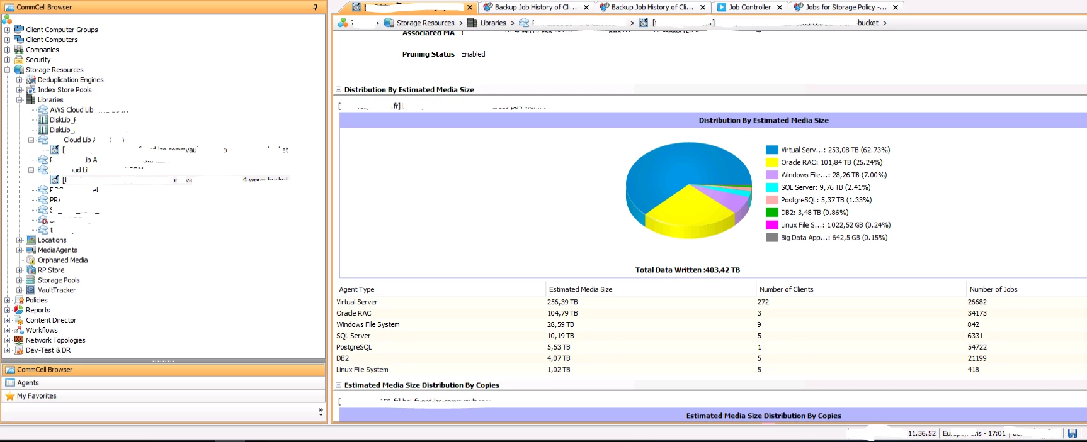This screenshot has width=1087, height=442.
Task: Expand the Client Computer Groups node
Action: point(8,30)
